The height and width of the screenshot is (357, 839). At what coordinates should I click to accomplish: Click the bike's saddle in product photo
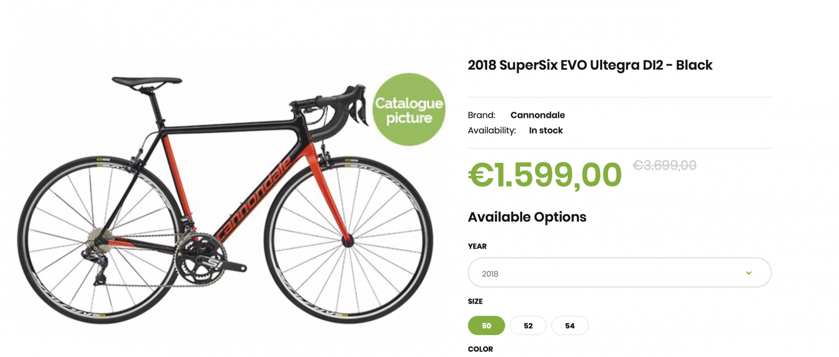146,82
